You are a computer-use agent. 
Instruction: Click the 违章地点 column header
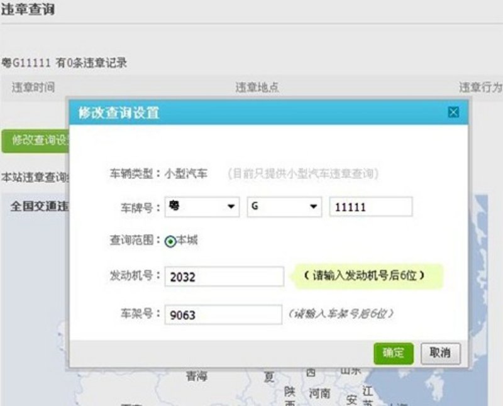(257, 87)
